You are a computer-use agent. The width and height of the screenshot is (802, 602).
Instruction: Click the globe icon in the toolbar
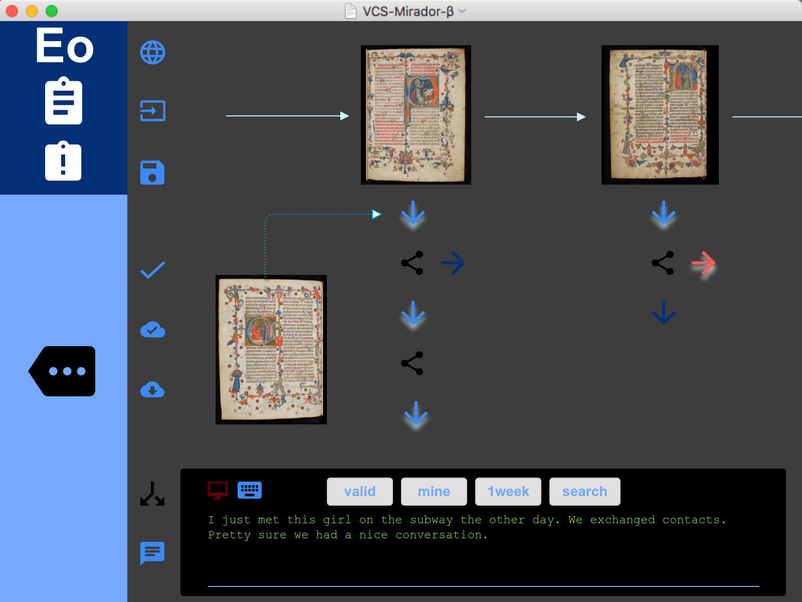(x=153, y=52)
